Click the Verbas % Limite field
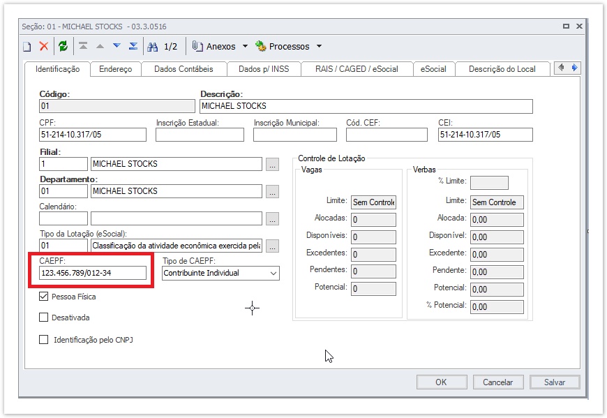The height and width of the screenshot is (418, 607). click(489, 183)
